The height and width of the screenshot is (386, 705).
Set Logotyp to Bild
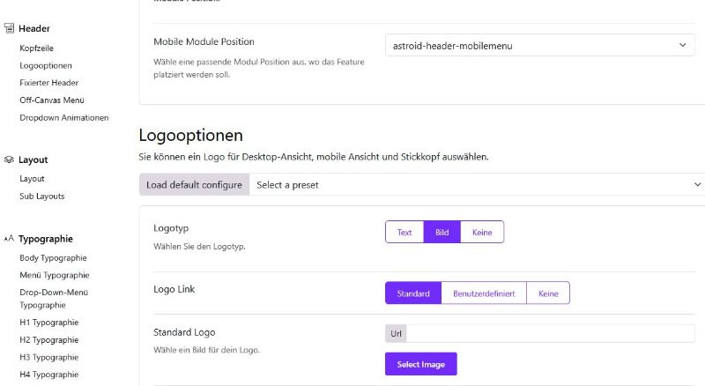tap(442, 232)
